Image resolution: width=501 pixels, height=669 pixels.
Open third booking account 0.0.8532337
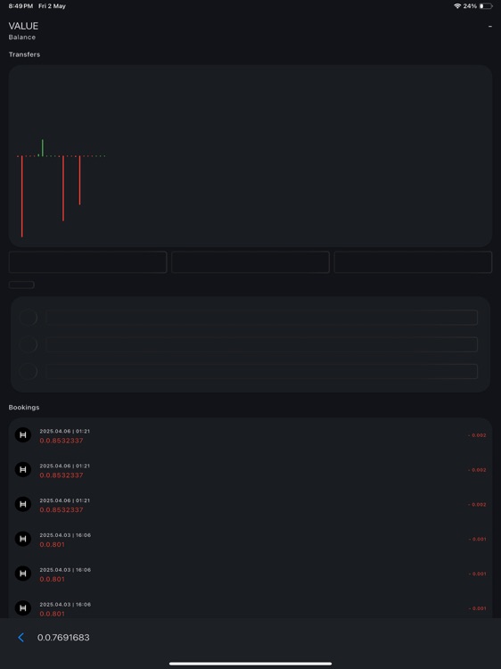pos(62,509)
